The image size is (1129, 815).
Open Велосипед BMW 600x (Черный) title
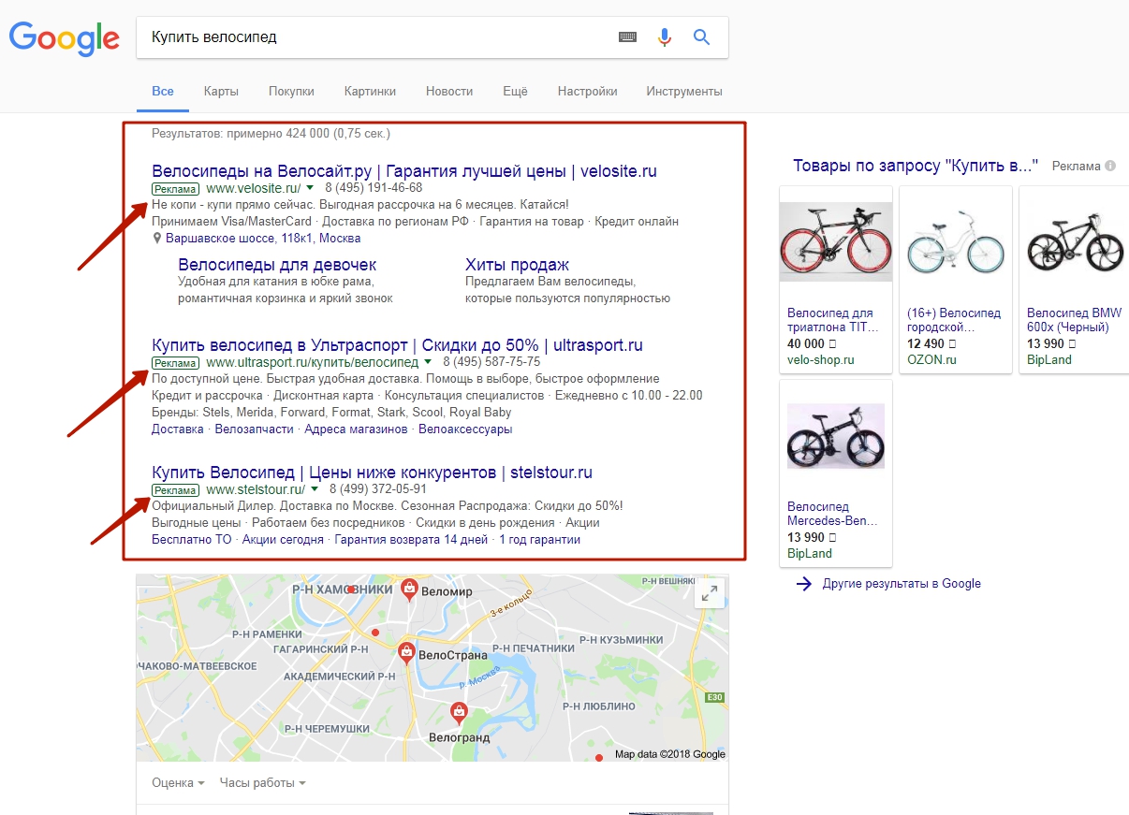(x=1074, y=320)
